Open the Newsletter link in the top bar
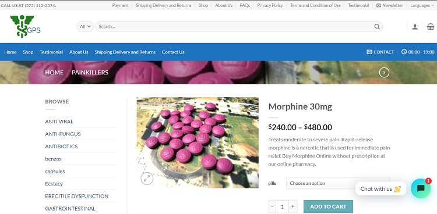Image resolution: width=437 pixels, height=214 pixels. click(x=390, y=5)
